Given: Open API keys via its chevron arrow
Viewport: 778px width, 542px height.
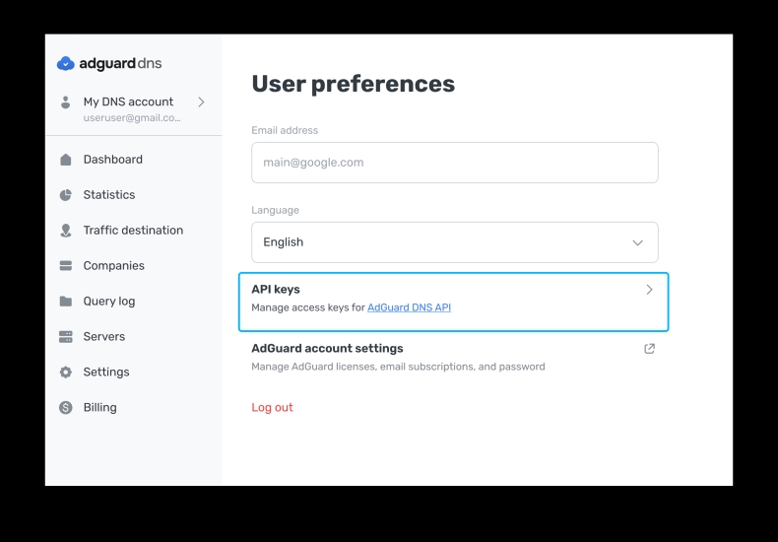Looking at the screenshot, I should [649, 290].
